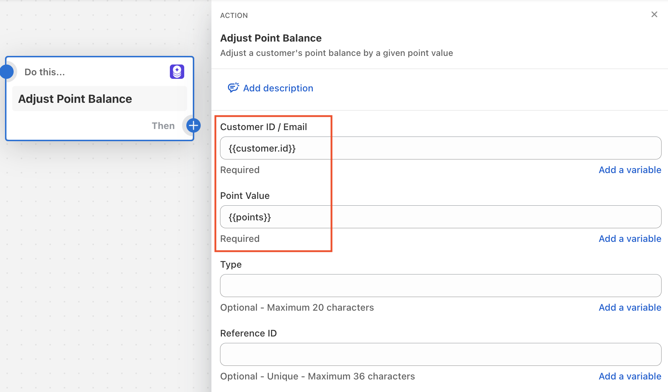Click 'Optional - Maximum 20 characters' hint

tap(297, 307)
